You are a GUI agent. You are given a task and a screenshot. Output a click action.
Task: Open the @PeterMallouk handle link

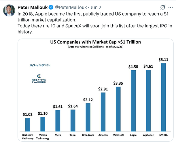point(71,7)
